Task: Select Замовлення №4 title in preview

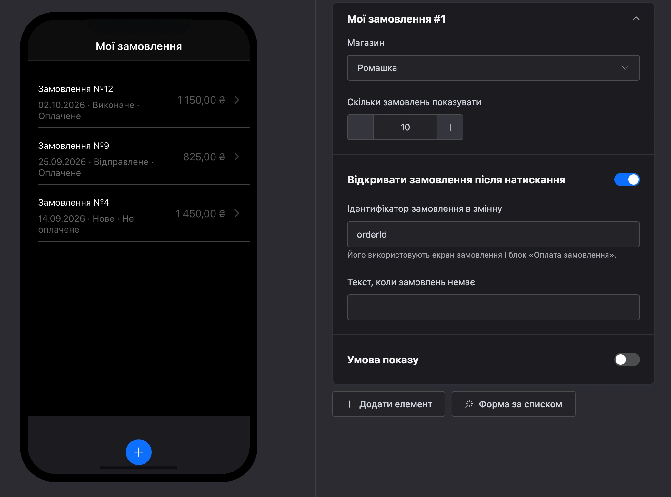Action: click(74, 202)
